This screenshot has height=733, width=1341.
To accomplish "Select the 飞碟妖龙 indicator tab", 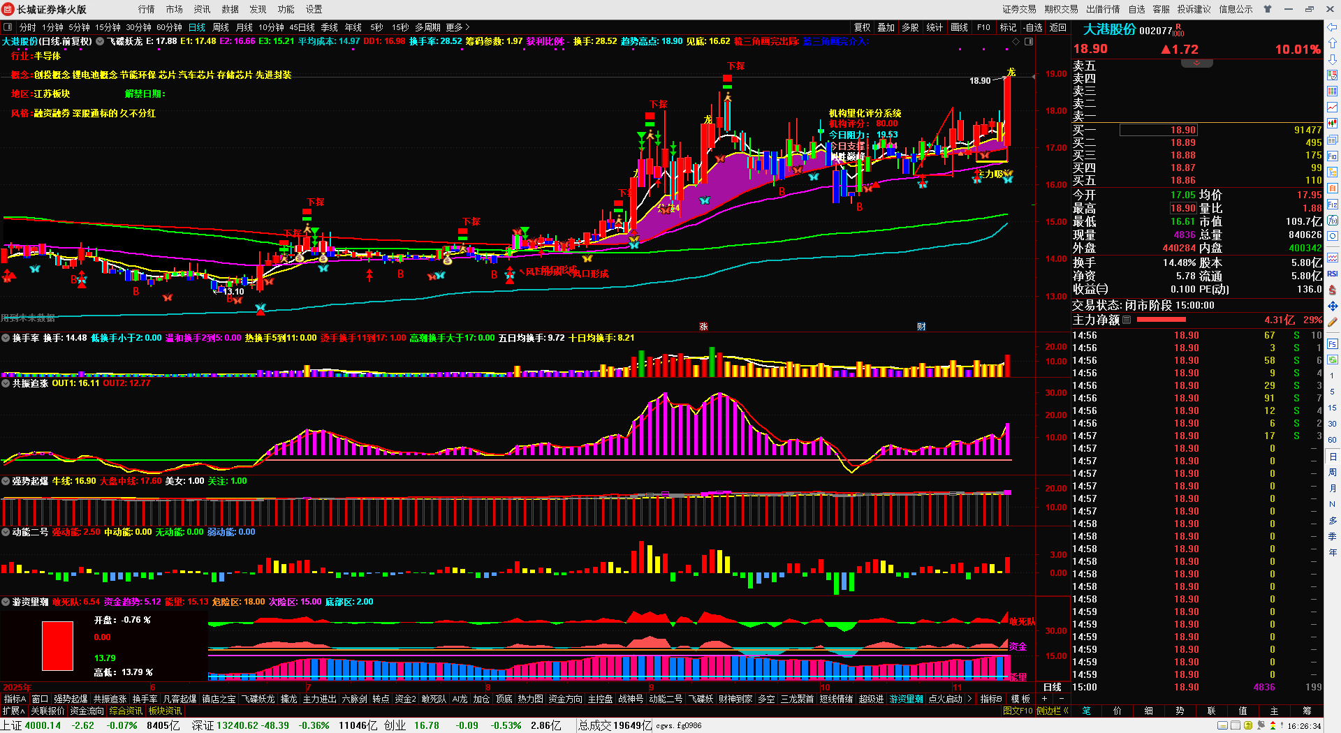I will point(258,699).
